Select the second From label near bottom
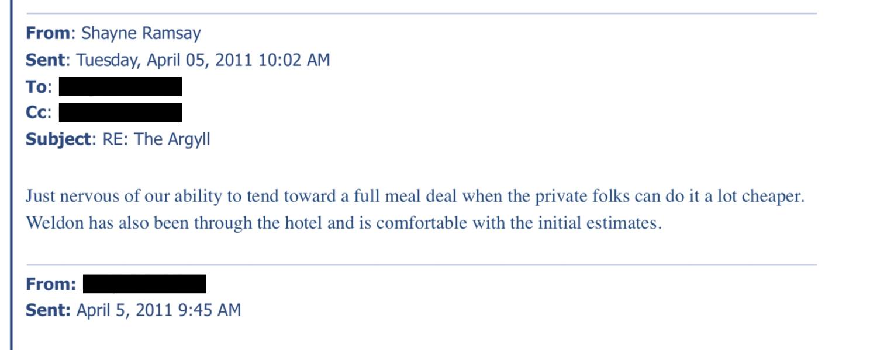 (x=51, y=284)
